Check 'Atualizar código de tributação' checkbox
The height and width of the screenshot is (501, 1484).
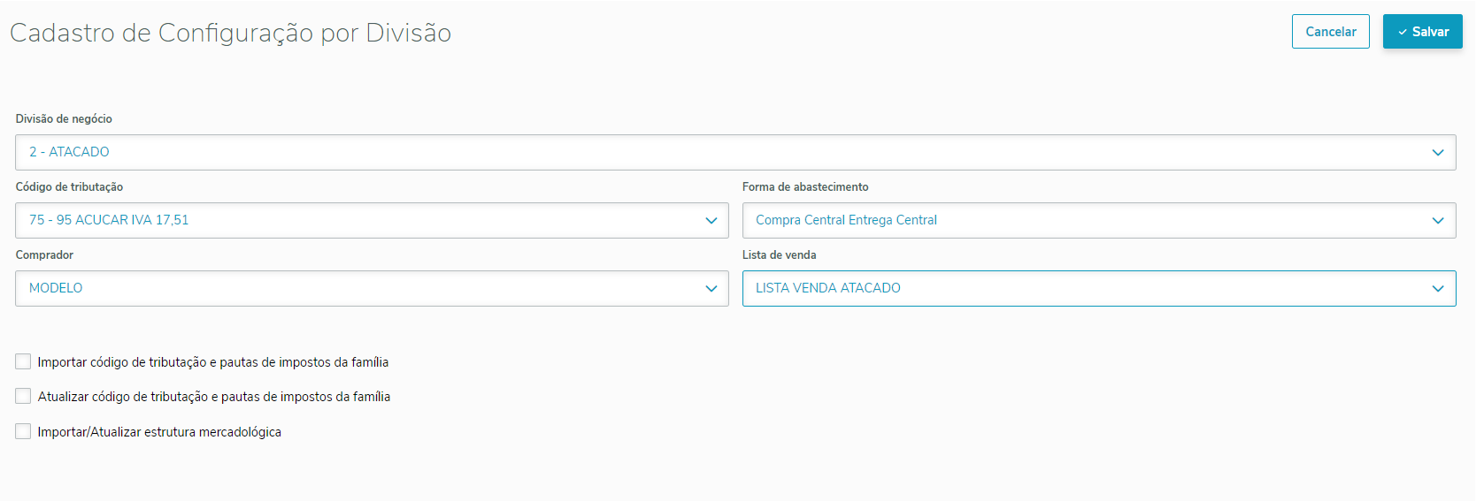coord(23,397)
